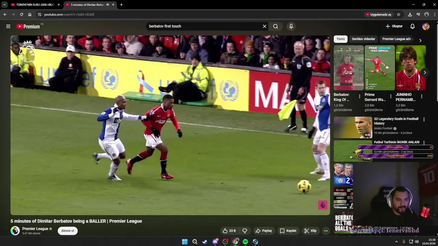
Task: Open the YouTube hamburger guide menu
Action: pyautogui.click(x=8, y=26)
